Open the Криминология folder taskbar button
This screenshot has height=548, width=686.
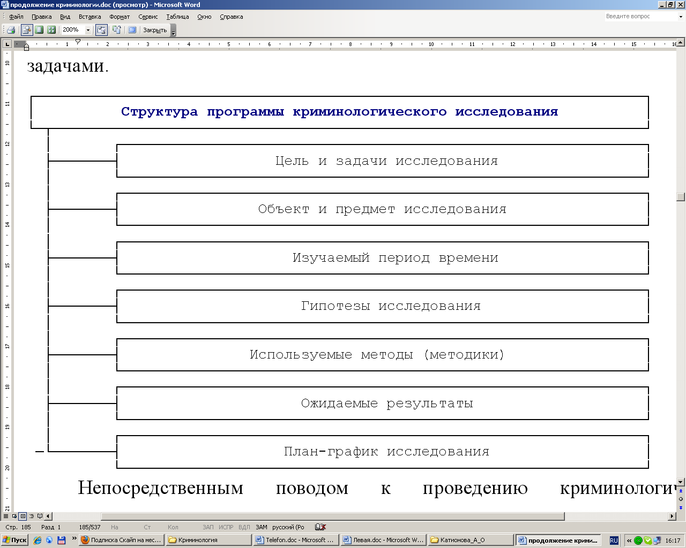pos(208,540)
